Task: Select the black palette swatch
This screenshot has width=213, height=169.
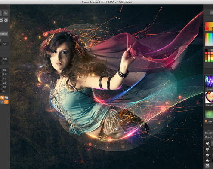Action: point(207,51)
